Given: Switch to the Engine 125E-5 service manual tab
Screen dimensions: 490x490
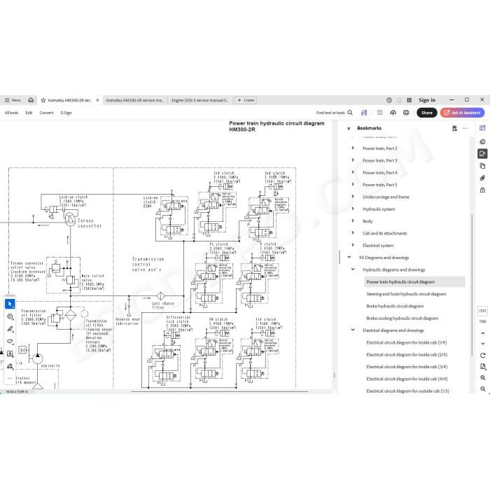Looking at the screenshot, I should (200, 100).
